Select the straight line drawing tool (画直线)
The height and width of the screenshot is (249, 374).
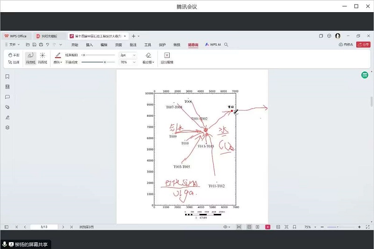coord(43,57)
